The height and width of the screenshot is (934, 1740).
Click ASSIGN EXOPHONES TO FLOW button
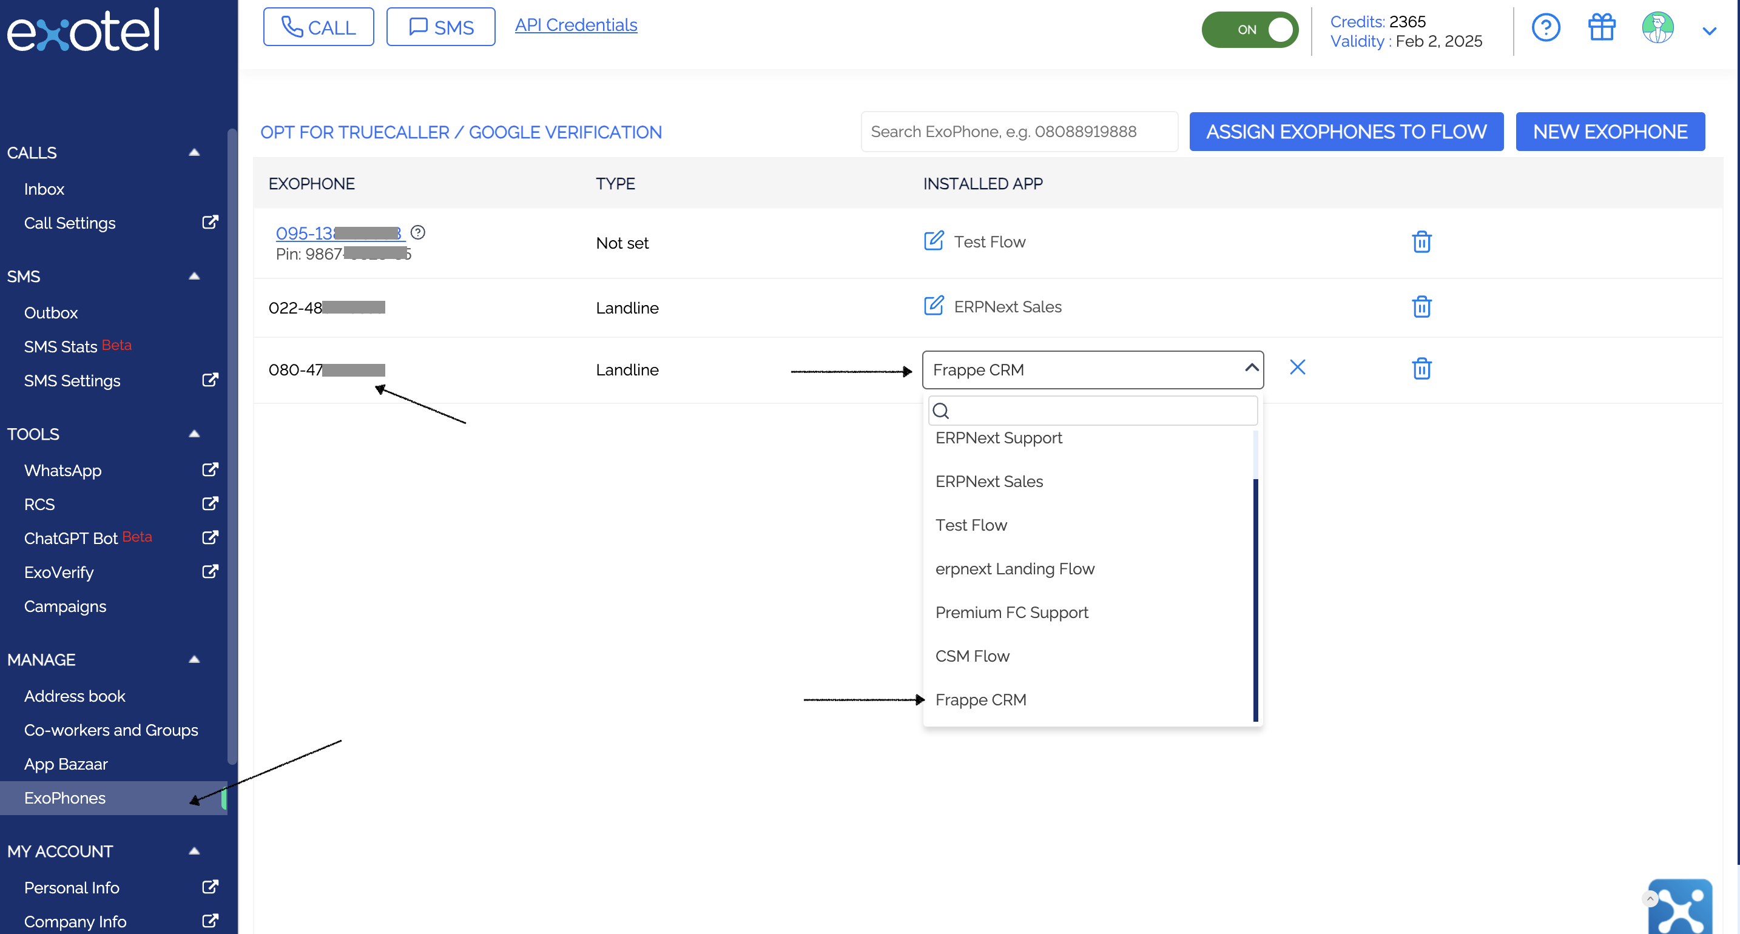click(x=1346, y=132)
